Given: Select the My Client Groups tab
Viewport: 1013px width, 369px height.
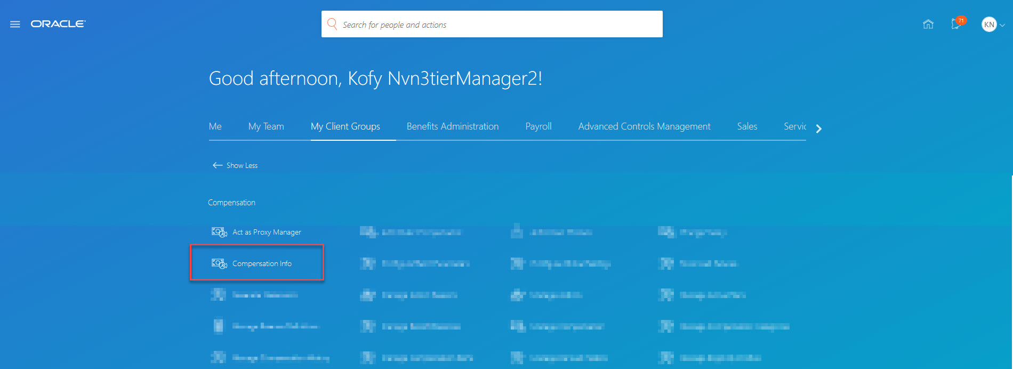Looking at the screenshot, I should pos(345,126).
